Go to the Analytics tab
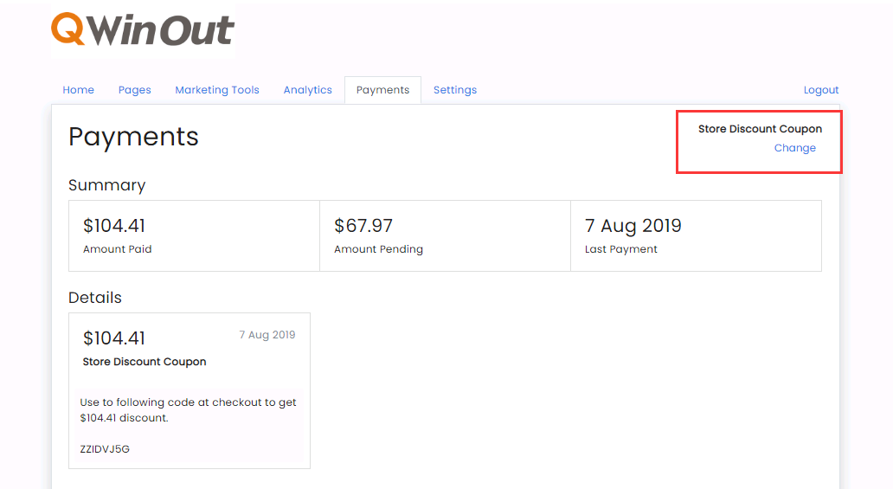893x489 pixels. coord(307,90)
